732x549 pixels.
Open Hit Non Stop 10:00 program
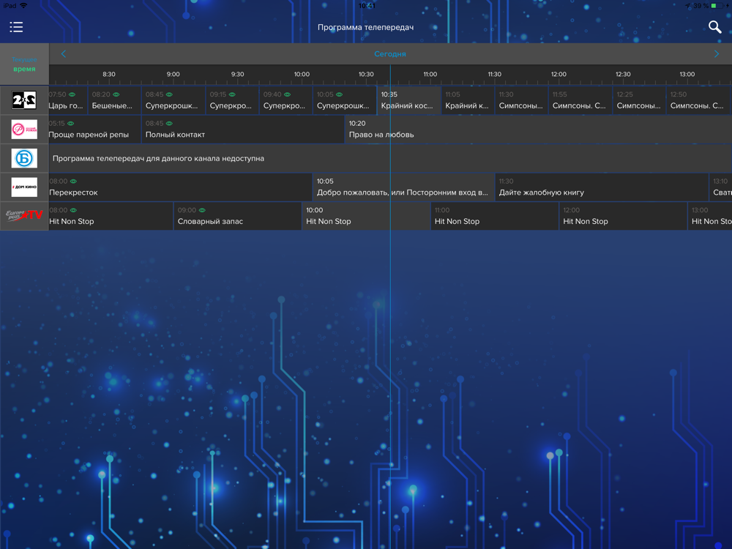366,216
